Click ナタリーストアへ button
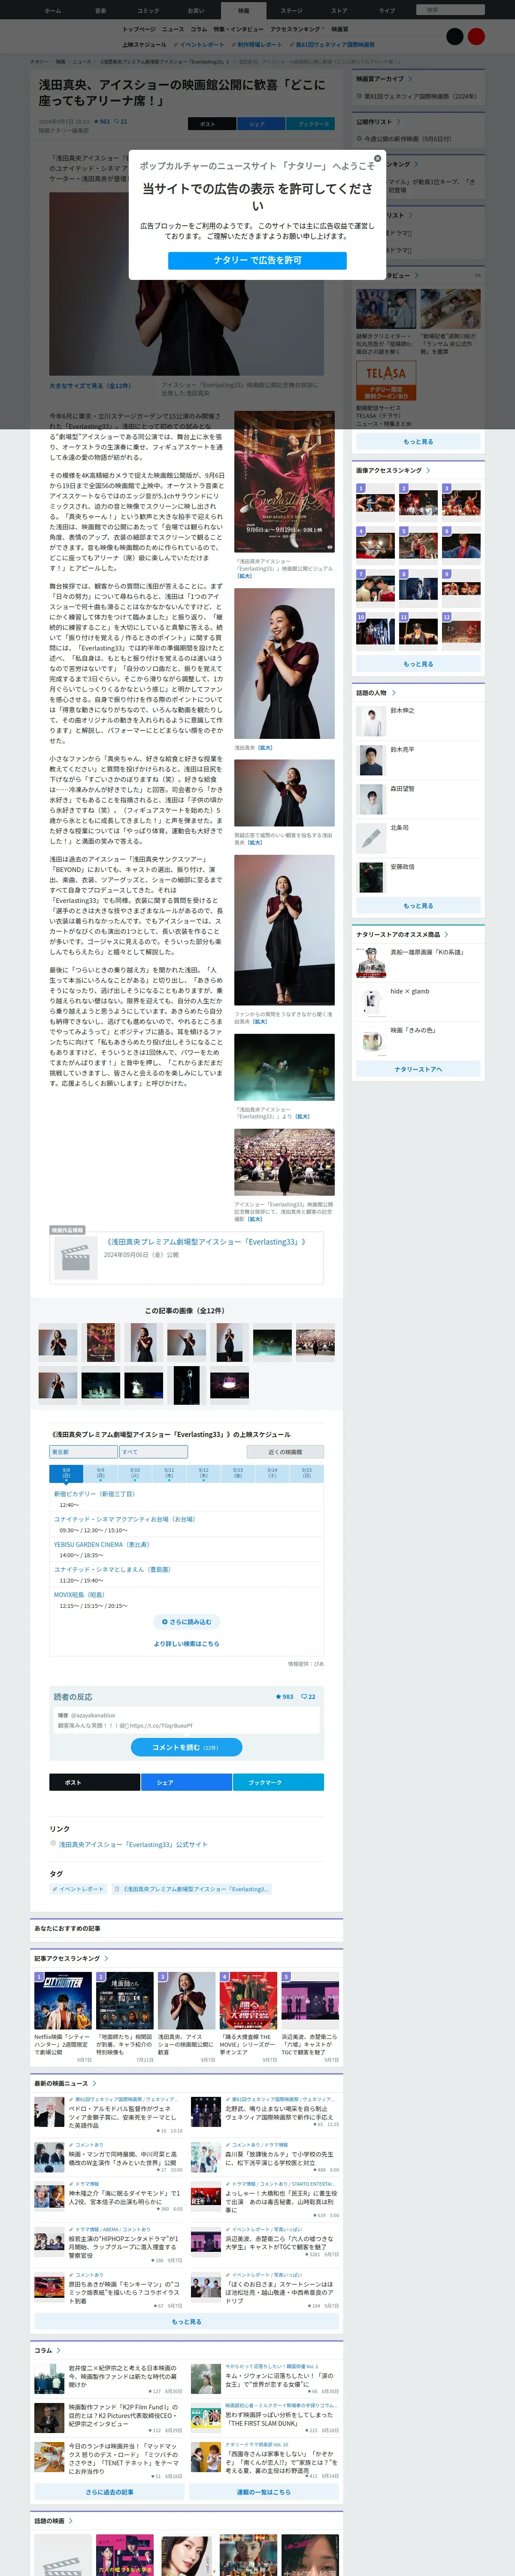This screenshot has height=2576, width=515. 418,1069
